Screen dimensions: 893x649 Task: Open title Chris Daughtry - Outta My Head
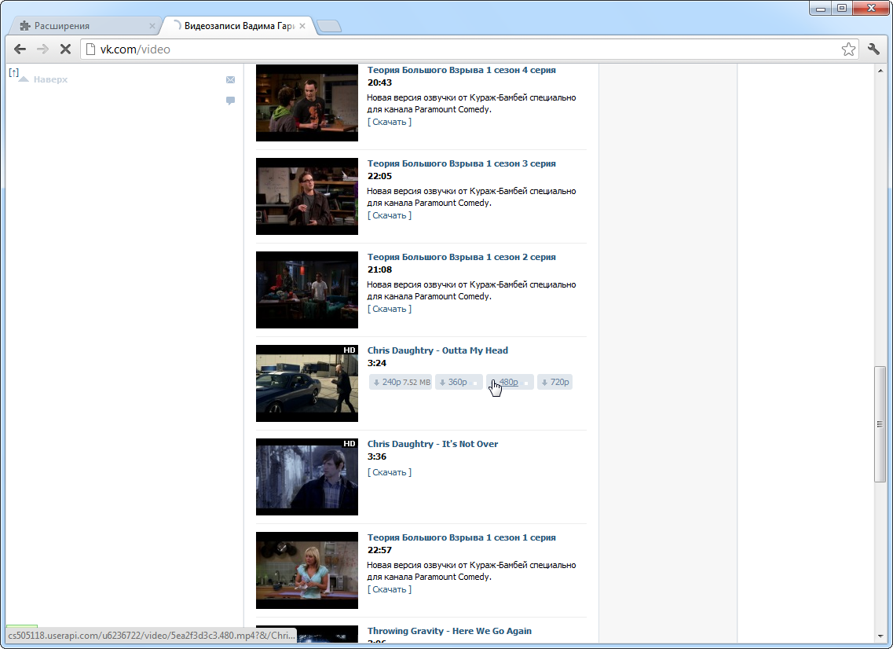[x=437, y=350]
